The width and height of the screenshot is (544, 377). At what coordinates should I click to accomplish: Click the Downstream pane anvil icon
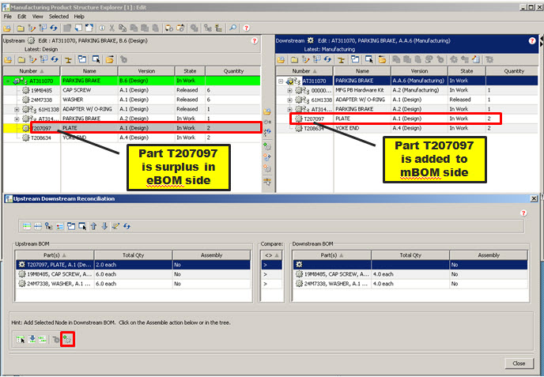coord(341,60)
